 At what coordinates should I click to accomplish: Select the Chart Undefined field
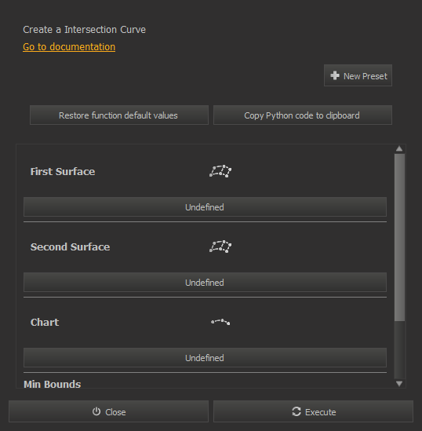click(x=205, y=358)
